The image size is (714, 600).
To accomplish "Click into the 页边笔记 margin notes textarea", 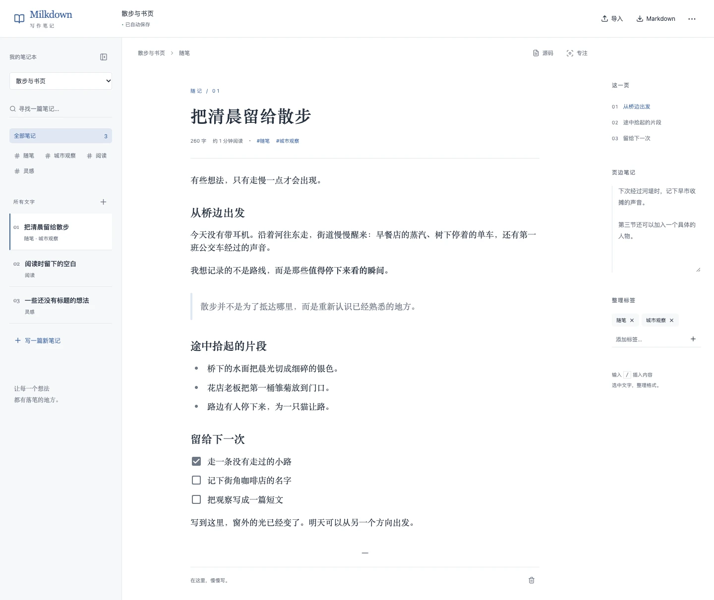I will tap(656, 229).
